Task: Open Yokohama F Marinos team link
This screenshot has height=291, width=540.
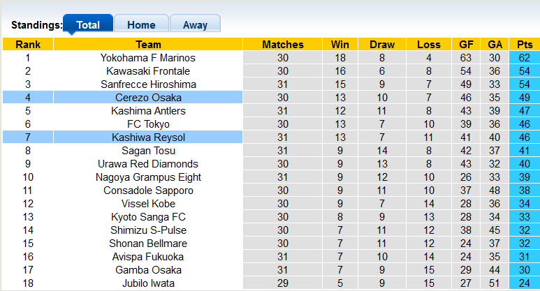Action: 148,58
